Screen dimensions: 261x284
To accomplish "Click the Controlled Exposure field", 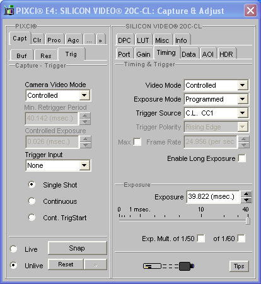I will point(52,142).
